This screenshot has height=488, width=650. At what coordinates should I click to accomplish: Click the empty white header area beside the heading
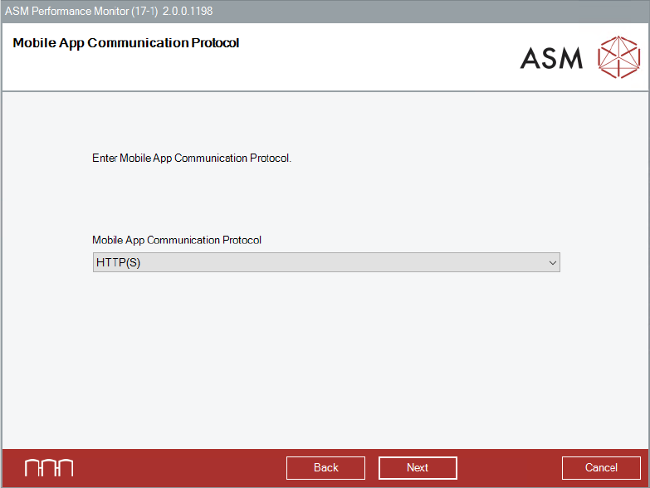point(374,58)
